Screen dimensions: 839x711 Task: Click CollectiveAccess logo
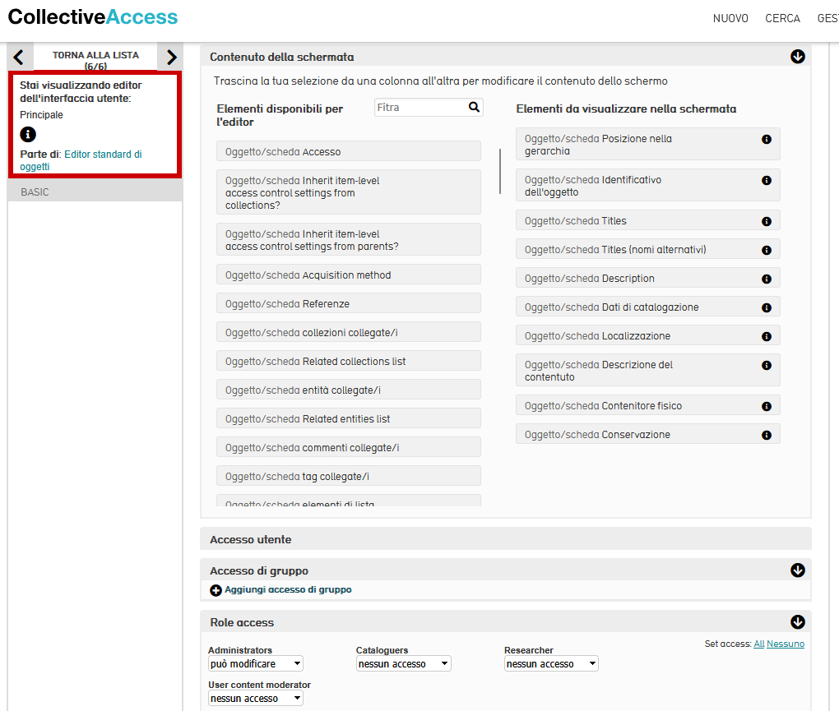pos(93,17)
